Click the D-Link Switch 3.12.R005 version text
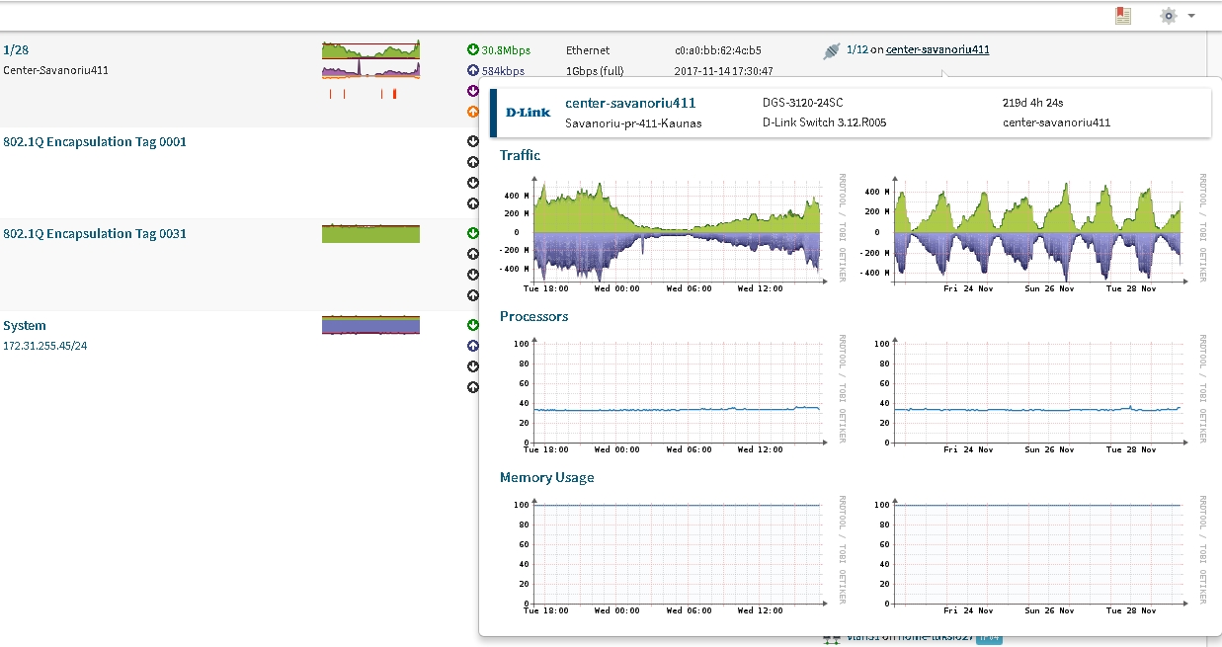The height and width of the screenshot is (647, 1222). [824, 122]
